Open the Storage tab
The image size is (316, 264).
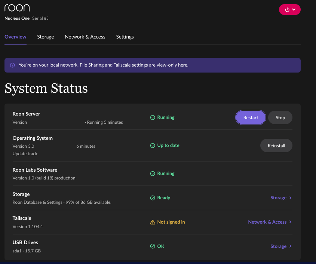(x=45, y=37)
